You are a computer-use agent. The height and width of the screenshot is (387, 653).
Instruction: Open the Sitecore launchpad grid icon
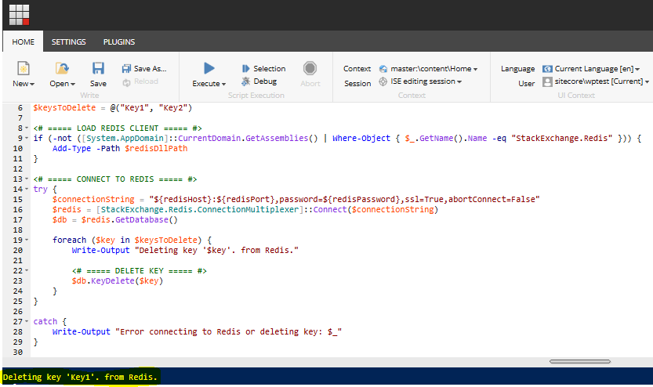coord(19,15)
